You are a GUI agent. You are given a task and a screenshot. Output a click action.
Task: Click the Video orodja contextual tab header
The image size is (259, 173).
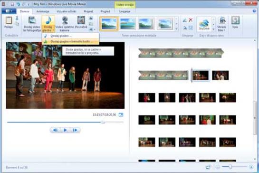(x=125, y=5)
